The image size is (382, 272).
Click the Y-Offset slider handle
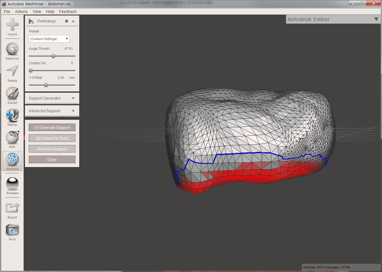click(x=46, y=85)
